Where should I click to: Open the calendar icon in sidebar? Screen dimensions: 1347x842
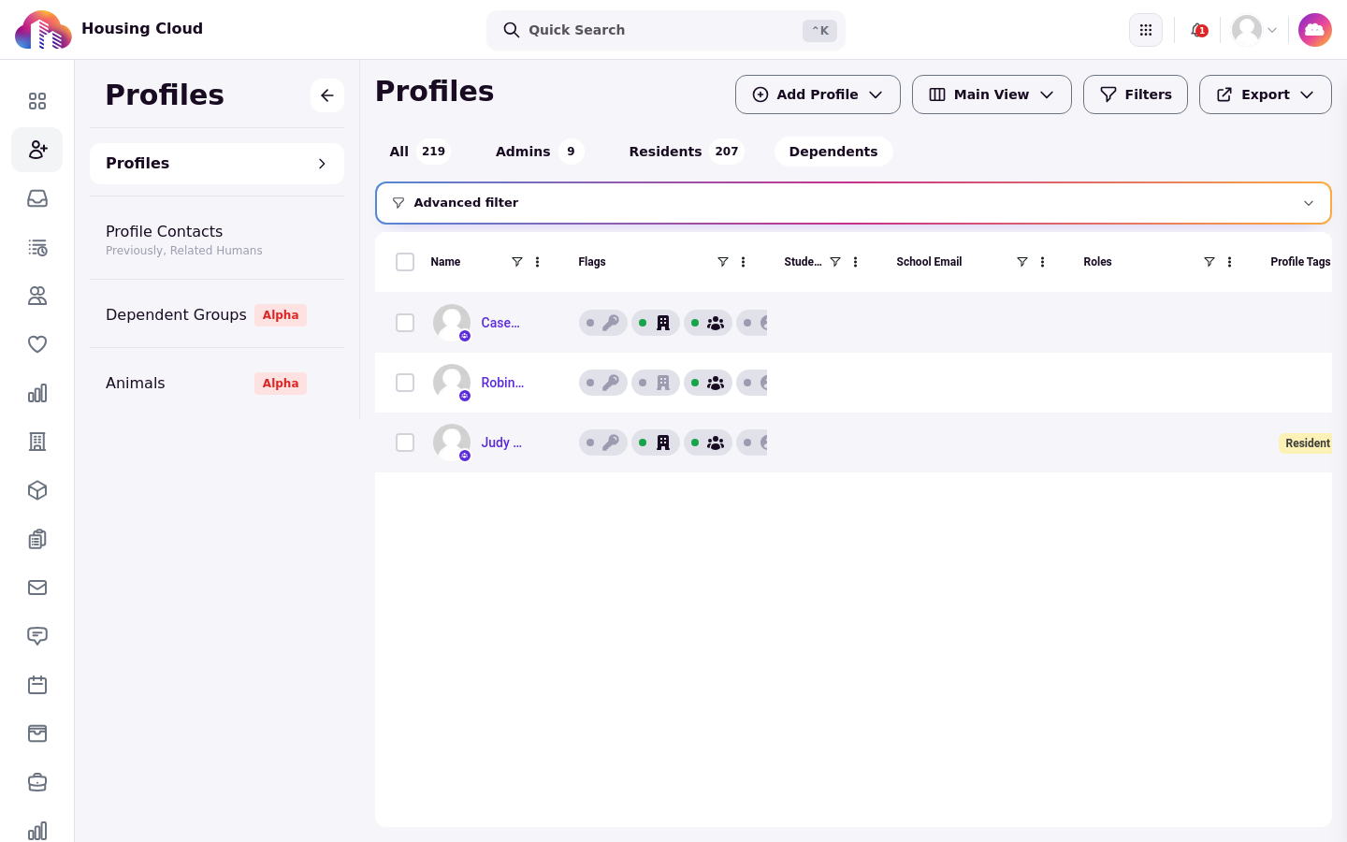point(37,685)
